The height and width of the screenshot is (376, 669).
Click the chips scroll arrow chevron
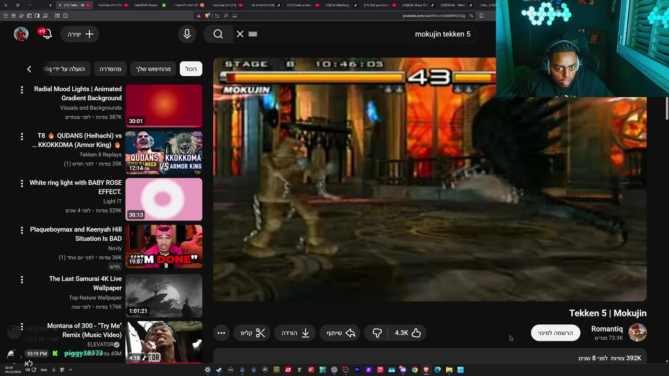point(29,69)
